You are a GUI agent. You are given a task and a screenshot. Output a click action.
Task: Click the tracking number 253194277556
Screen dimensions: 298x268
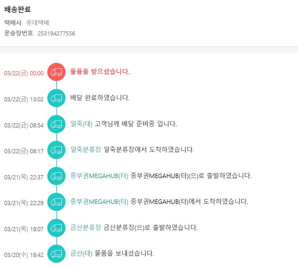[56, 33]
